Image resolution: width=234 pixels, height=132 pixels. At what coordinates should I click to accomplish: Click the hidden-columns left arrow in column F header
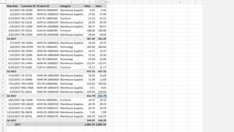point(105,2)
